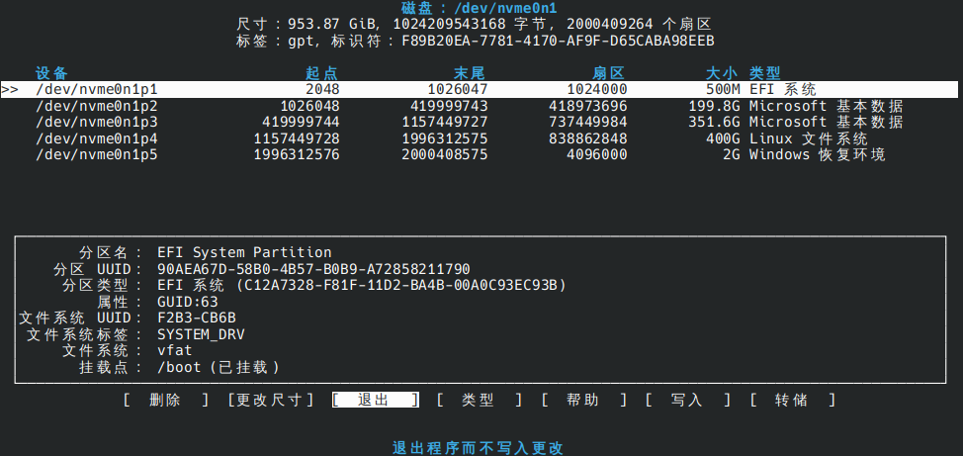The height and width of the screenshot is (456, 963).
Task: Open the 类型 (Type) partition menu
Action: pos(479,400)
